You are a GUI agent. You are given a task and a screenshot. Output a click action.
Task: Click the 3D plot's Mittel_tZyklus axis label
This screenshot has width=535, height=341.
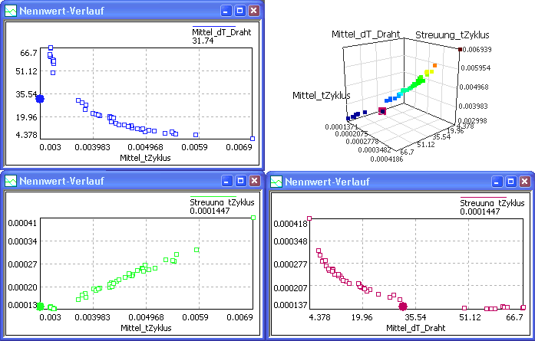click(322, 95)
